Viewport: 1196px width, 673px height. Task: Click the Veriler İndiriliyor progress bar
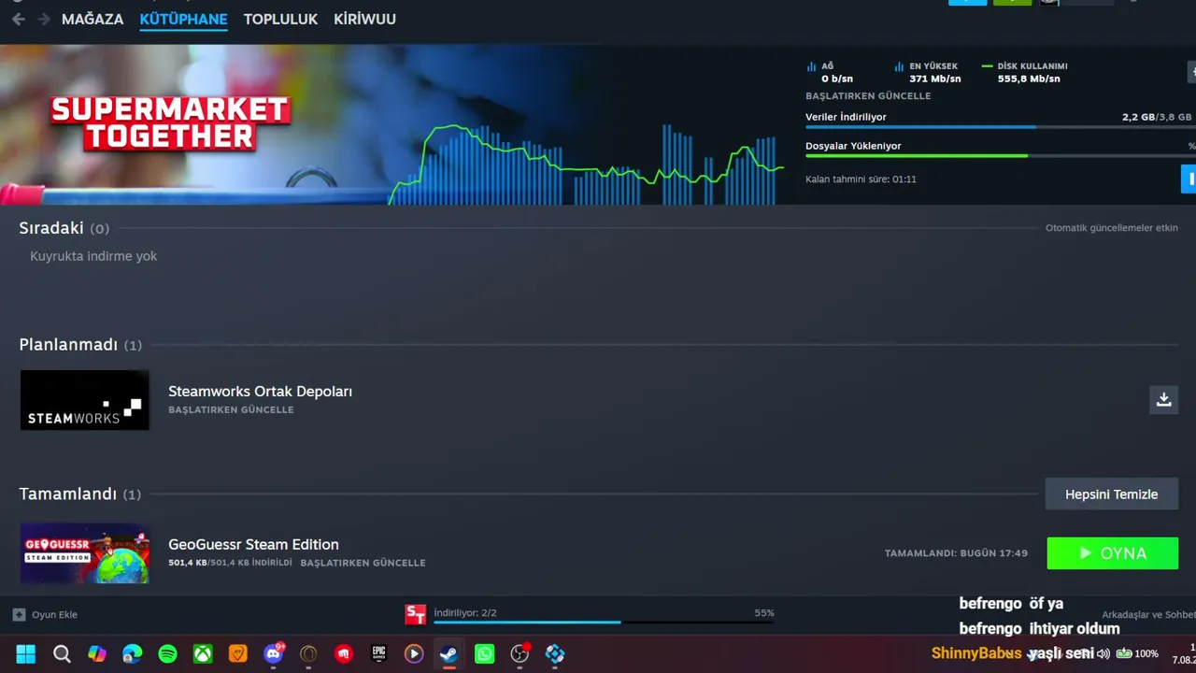(x=1000, y=127)
